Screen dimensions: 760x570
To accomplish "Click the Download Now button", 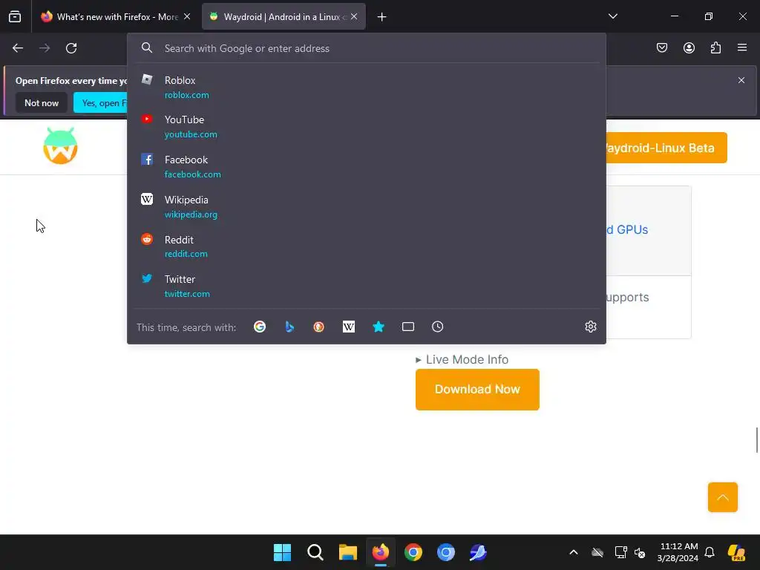I will (x=477, y=389).
